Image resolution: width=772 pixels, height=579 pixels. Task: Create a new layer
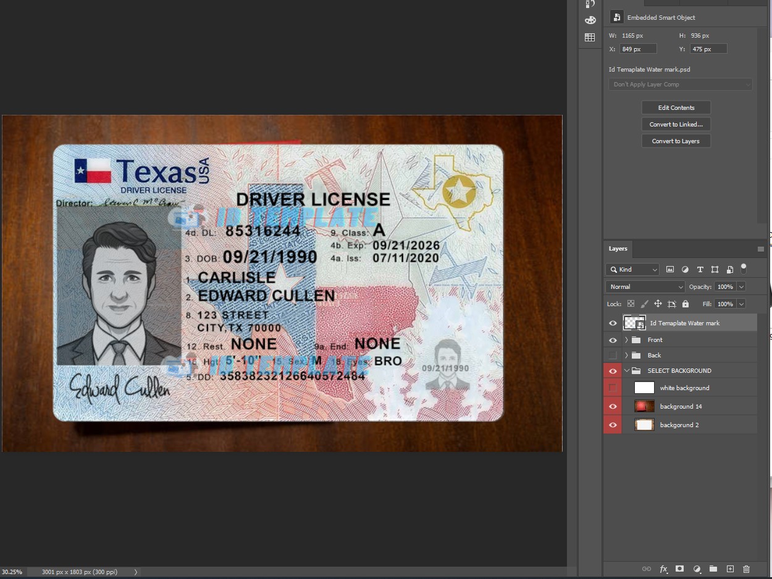coord(730,569)
